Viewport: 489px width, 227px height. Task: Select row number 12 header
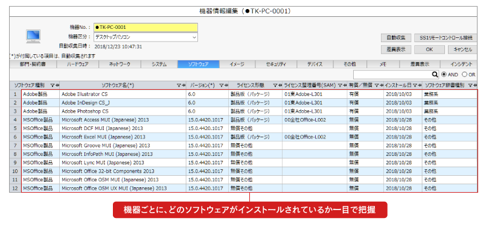tap(15, 188)
